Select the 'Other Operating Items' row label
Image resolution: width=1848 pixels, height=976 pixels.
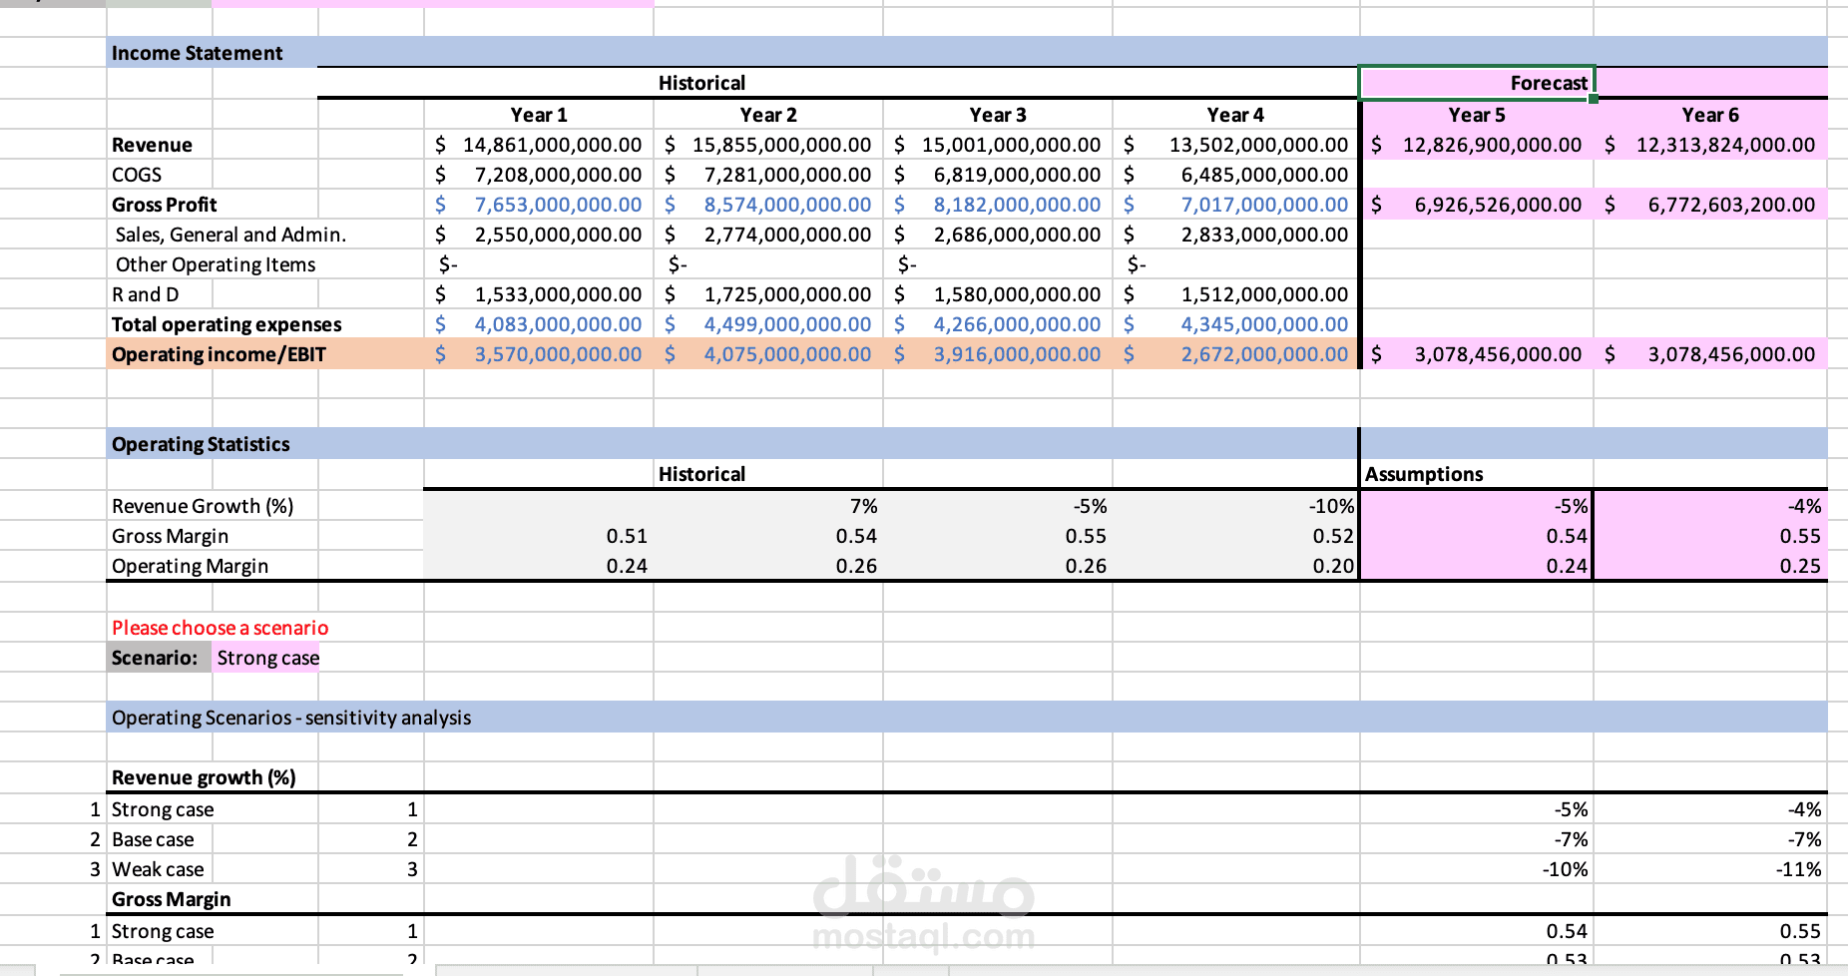216,264
